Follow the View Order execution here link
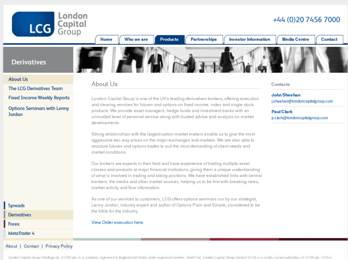348x260 pixels. [x=118, y=222]
